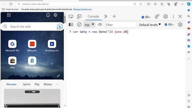Activate DevTools inspect element tool
This screenshot has width=192, height=108.
[71, 16]
